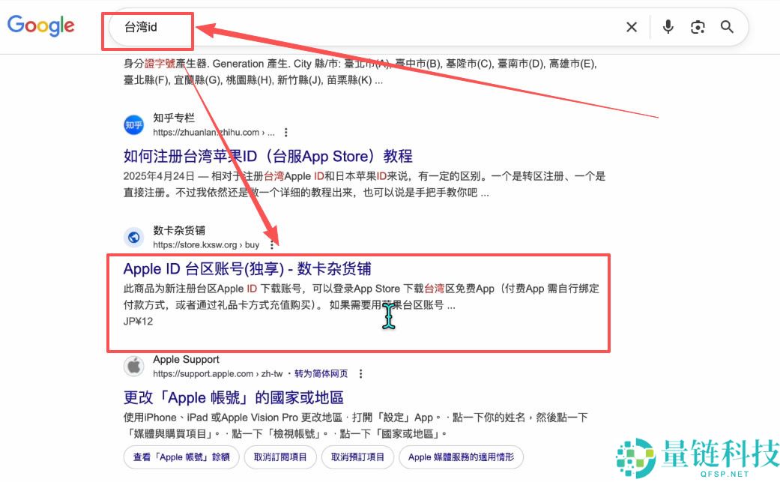Click the magnifying glass to search
The image size is (780, 482).
(726, 26)
